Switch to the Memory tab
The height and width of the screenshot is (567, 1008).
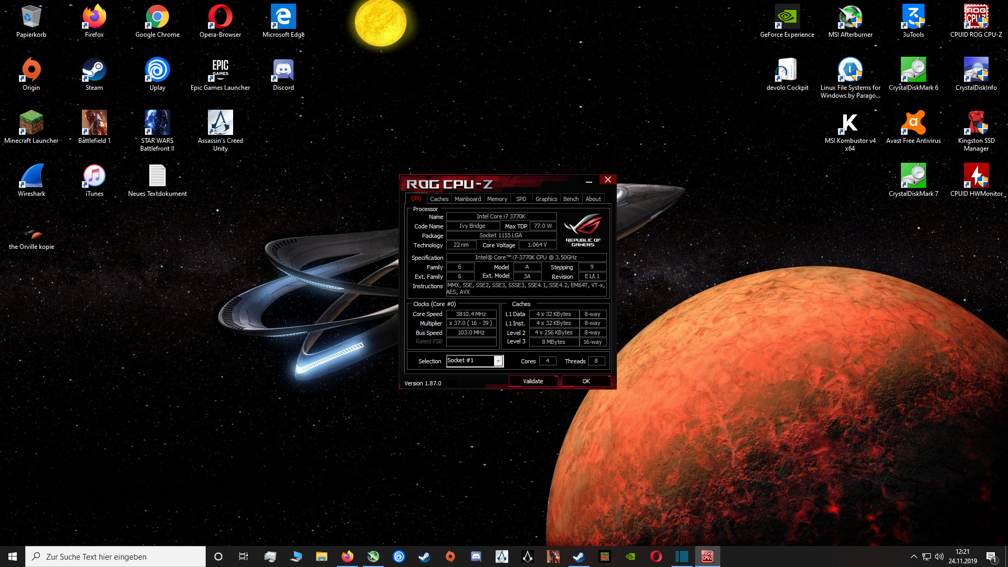(497, 199)
